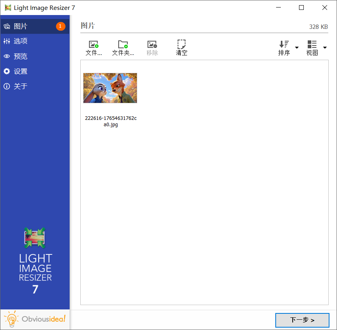Open the 视图 view dropdown arrow
Screen dimensions: 337x330
coord(325,47)
